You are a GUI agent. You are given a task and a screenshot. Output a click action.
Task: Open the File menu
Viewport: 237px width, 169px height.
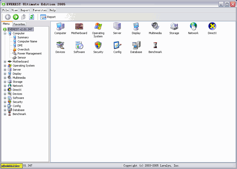coord(5,10)
